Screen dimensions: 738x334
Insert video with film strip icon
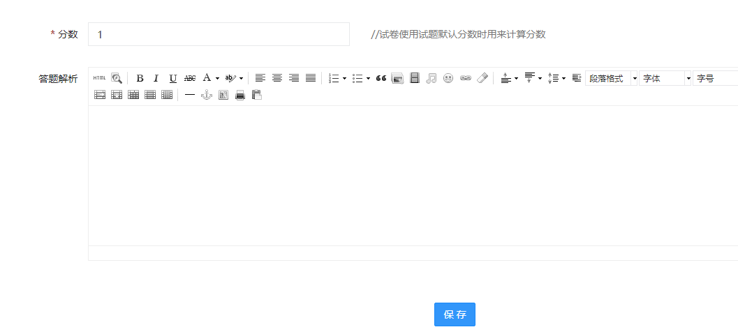415,79
